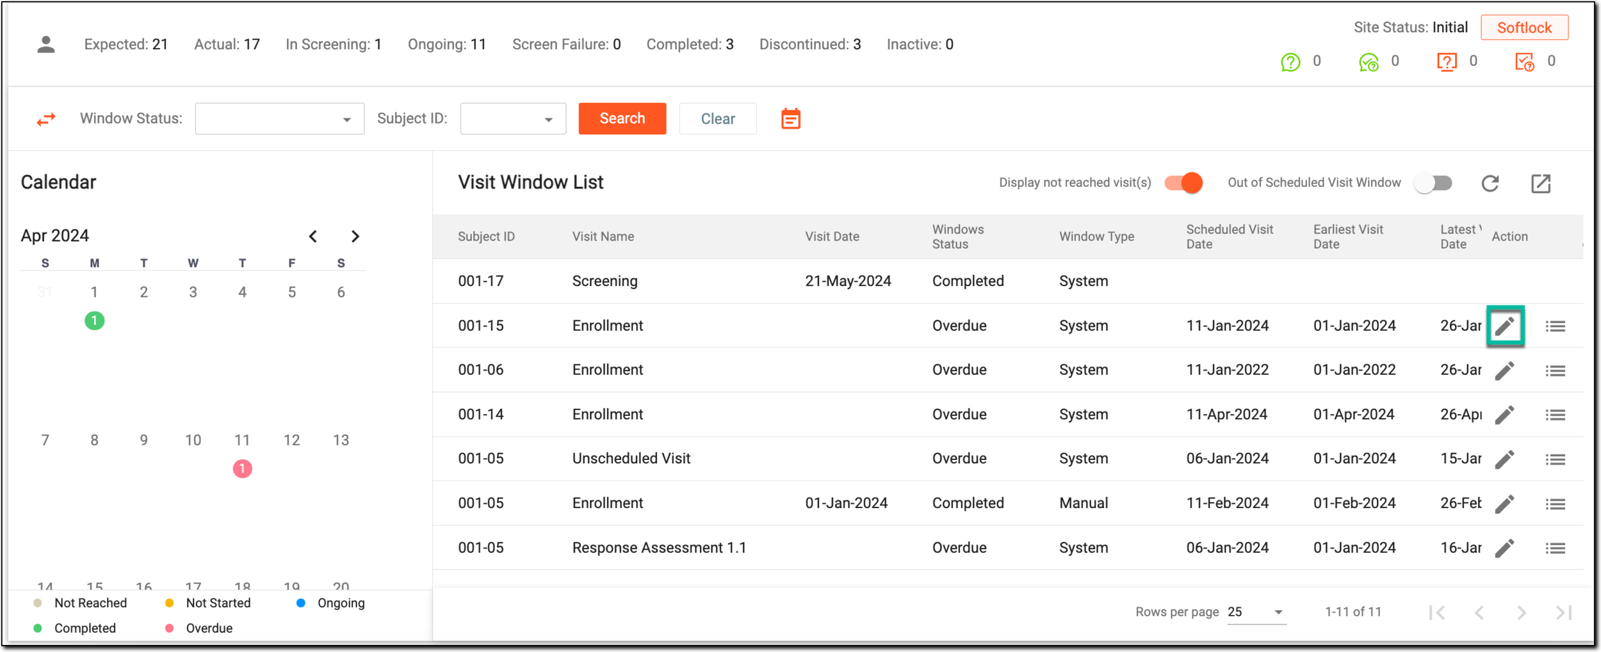Sort by Scheduled Visit Date column header
This screenshot has width=1601, height=652.
tap(1230, 237)
